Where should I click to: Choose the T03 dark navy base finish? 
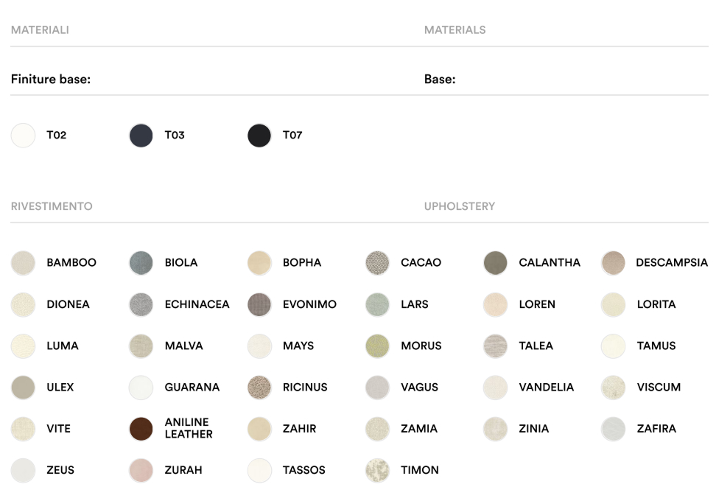(141, 136)
